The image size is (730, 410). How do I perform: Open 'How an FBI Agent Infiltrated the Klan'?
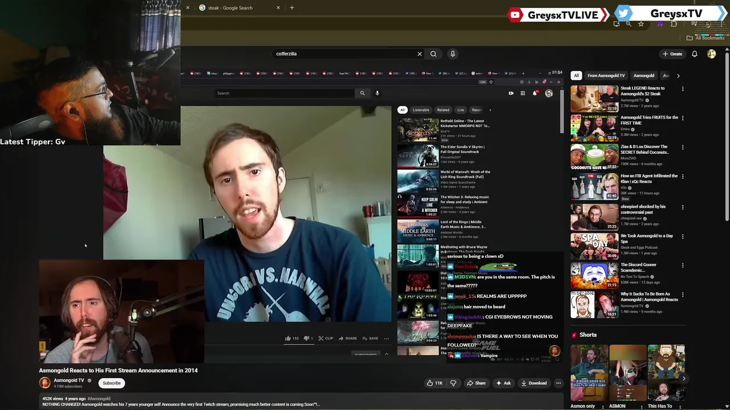pyautogui.click(x=649, y=178)
